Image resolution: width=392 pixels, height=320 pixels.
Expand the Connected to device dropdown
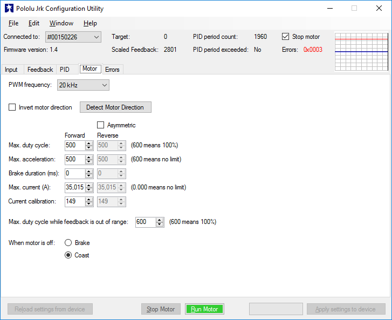(73, 37)
